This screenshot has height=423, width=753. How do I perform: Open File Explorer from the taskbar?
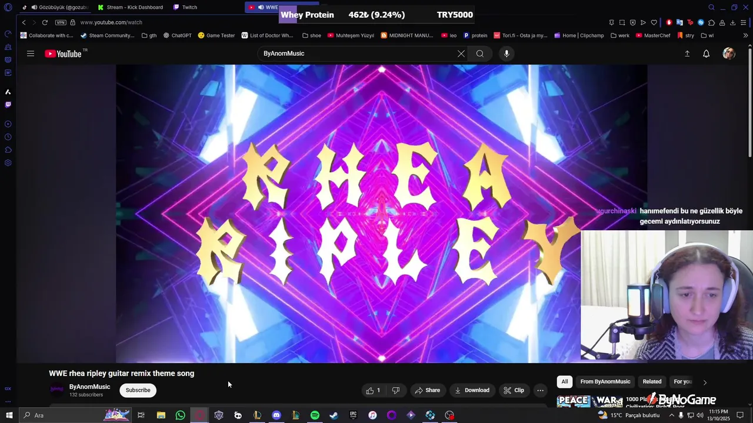click(x=161, y=415)
